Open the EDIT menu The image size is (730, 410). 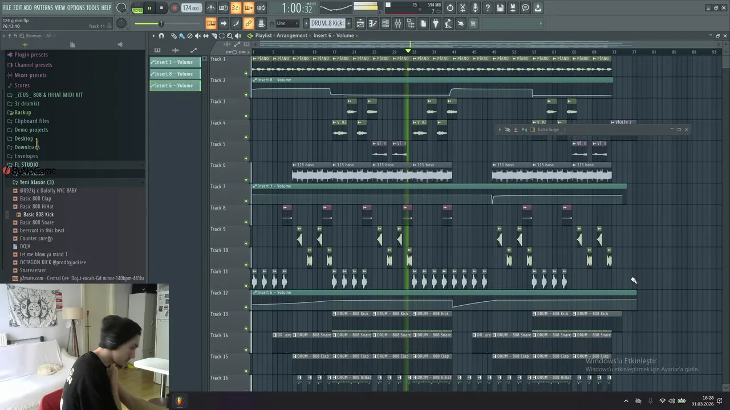pos(18,7)
